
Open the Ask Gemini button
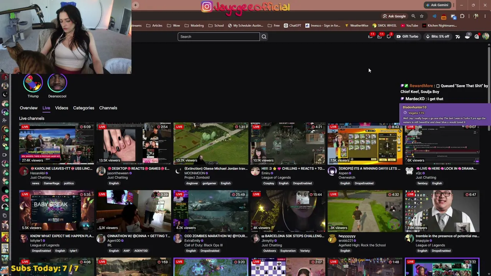pos(437,5)
